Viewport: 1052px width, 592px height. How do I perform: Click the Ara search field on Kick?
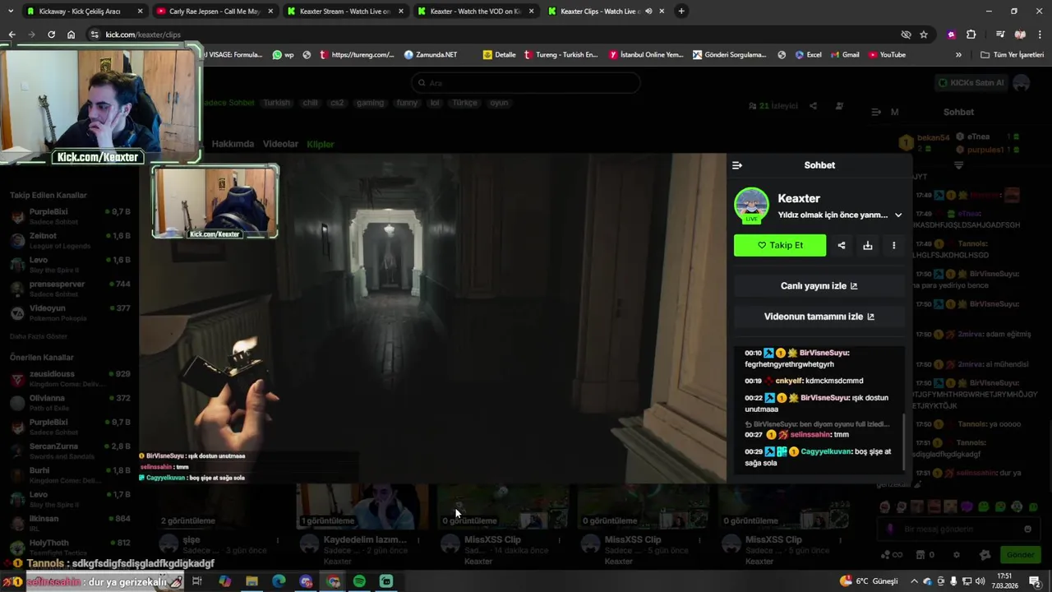click(x=526, y=83)
